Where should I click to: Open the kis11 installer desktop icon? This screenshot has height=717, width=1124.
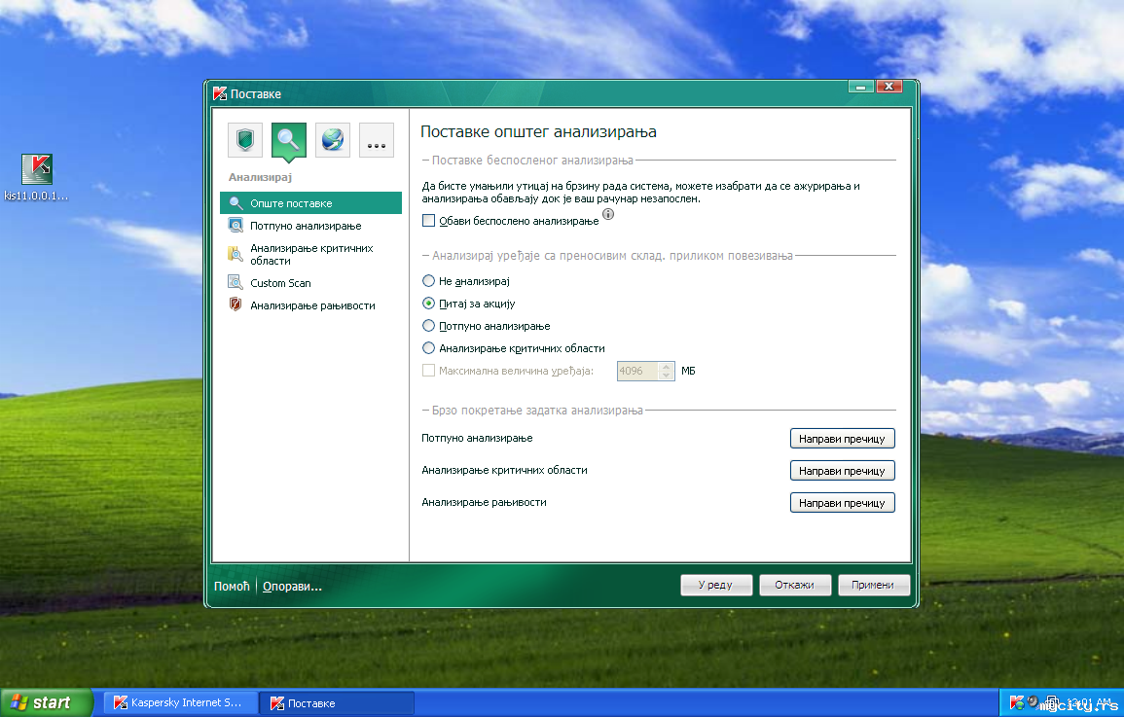tap(37, 177)
